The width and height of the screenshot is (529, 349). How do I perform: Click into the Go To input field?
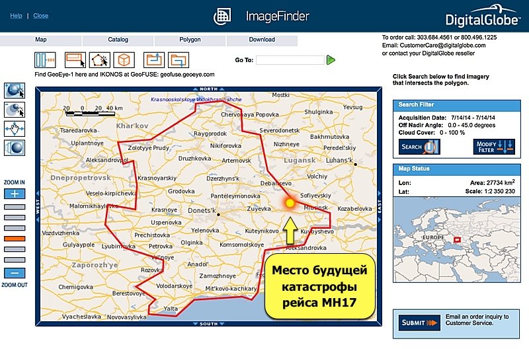pyautogui.click(x=290, y=60)
